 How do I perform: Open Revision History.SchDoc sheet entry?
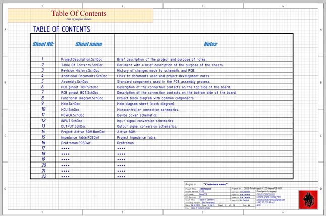[80, 71]
